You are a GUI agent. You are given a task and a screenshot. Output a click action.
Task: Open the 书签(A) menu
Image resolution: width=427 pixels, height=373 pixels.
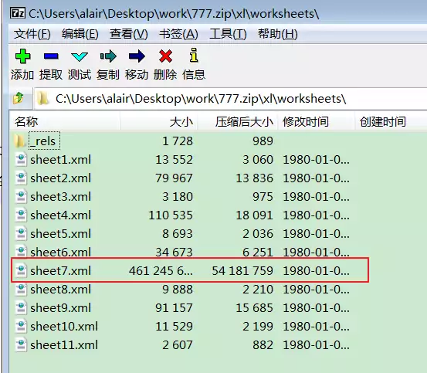pos(178,34)
